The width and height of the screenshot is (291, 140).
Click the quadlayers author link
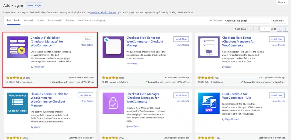(x=134, y=126)
